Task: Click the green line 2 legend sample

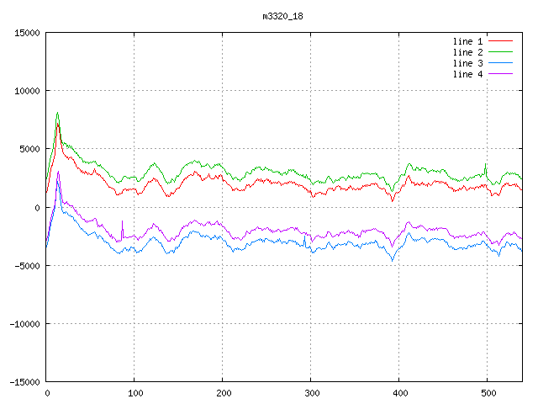Action: [x=500, y=52]
